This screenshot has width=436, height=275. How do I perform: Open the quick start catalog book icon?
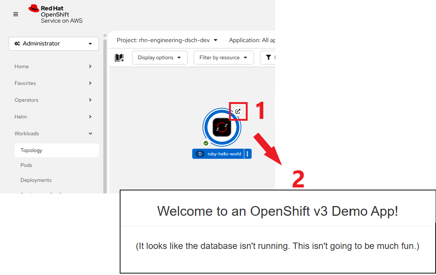(119, 58)
